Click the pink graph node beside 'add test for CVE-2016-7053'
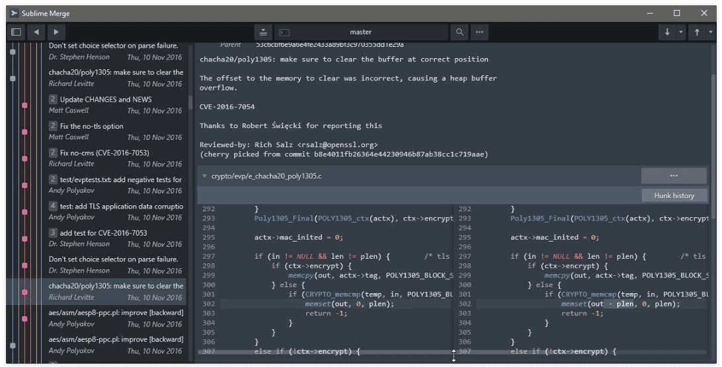The width and height of the screenshot is (722, 367). tap(24, 239)
